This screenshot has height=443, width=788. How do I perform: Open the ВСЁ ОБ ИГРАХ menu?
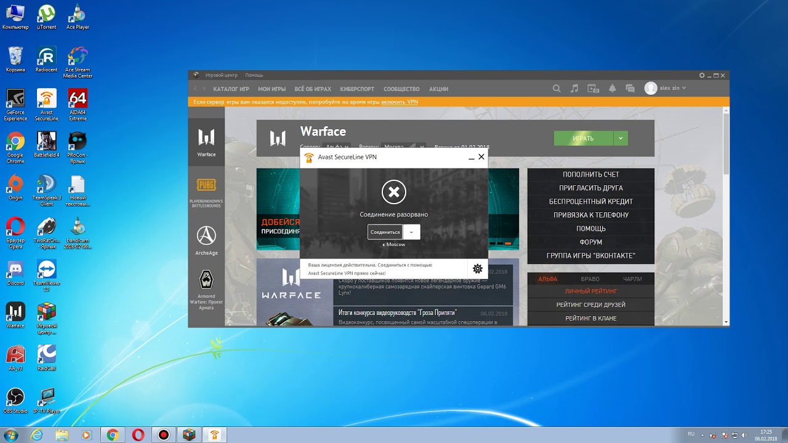313,89
